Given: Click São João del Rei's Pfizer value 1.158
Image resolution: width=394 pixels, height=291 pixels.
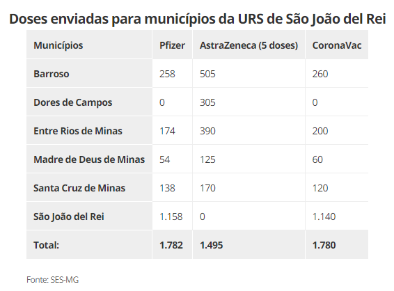Looking at the screenshot, I should 171,217.
